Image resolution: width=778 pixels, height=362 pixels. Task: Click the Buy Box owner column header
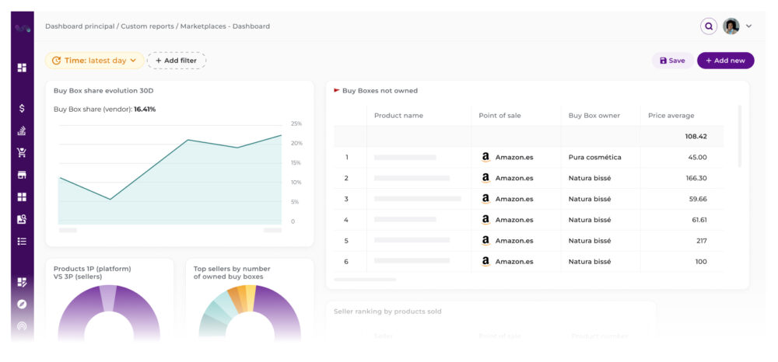(x=594, y=116)
